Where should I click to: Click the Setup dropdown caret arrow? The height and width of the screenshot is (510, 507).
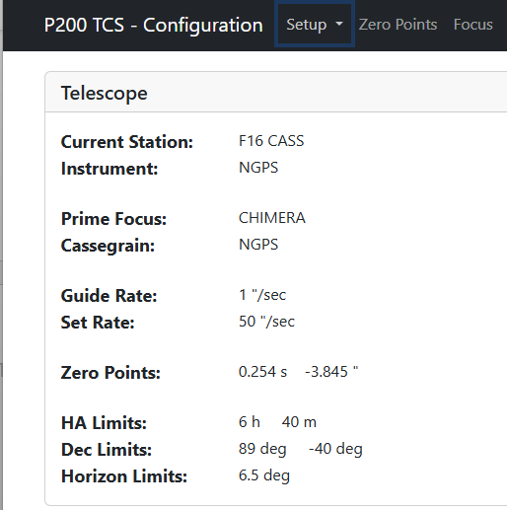(x=339, y=24)
